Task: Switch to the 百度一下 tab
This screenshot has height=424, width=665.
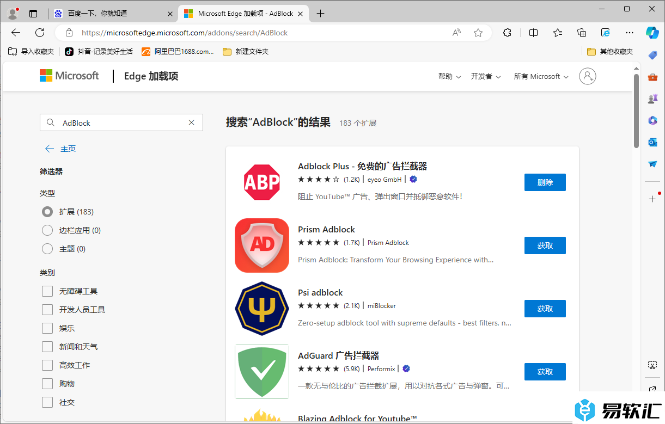Action: [x=114, y=14]
